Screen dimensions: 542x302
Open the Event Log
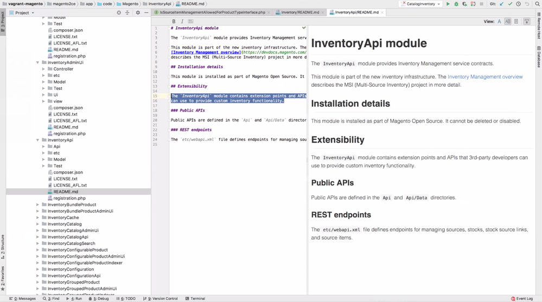[522, 298]
